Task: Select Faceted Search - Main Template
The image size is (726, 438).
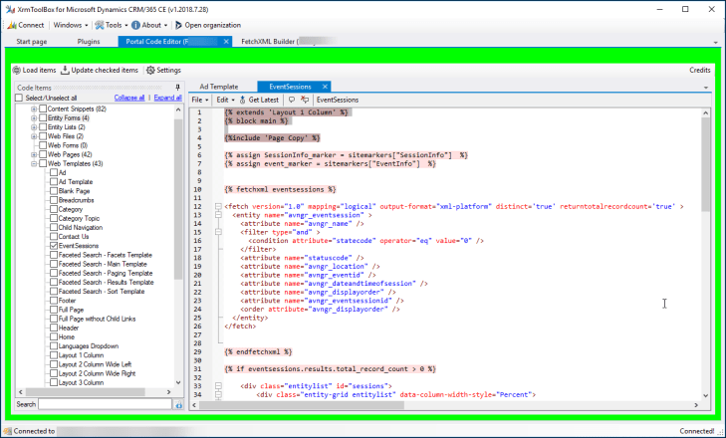Action: (x=103, y=264)
